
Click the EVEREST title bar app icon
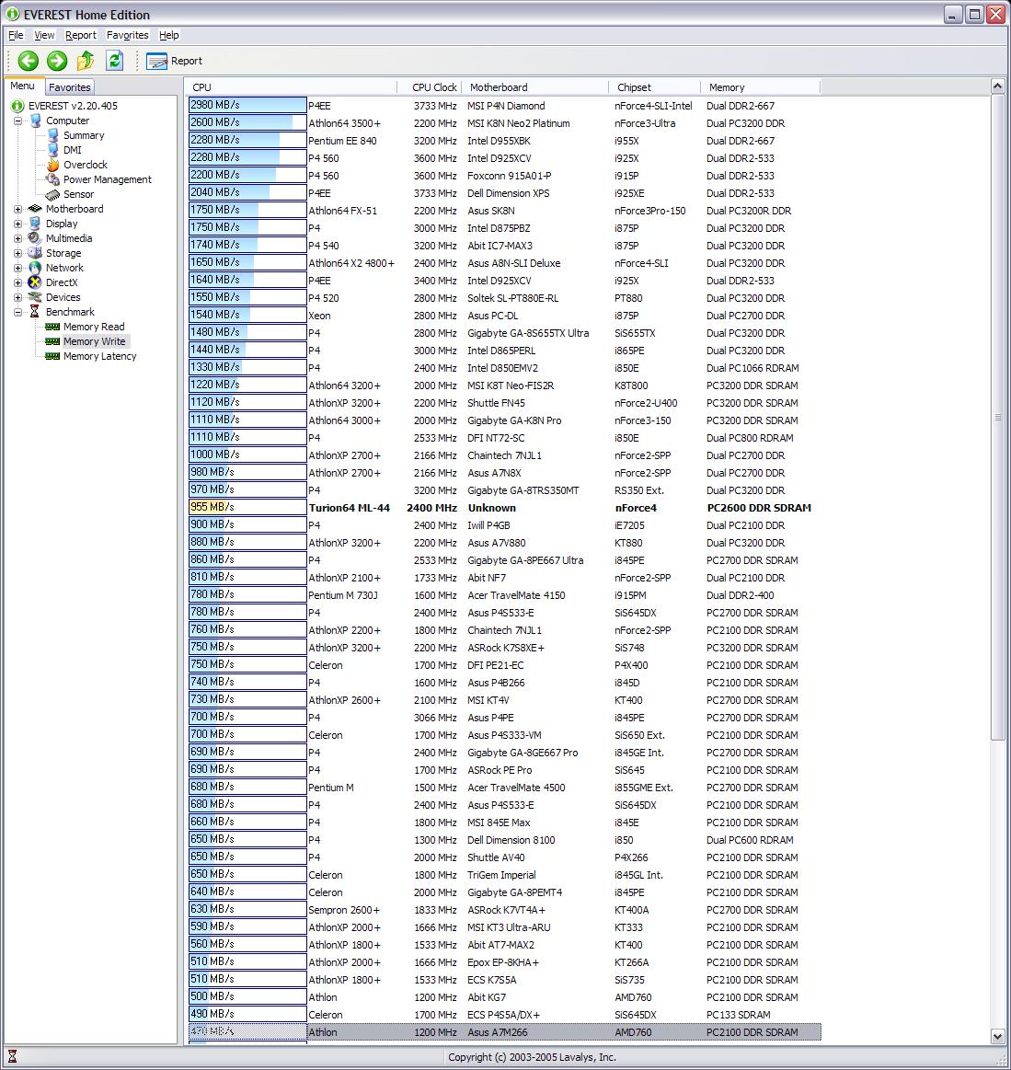click(12, 15)
